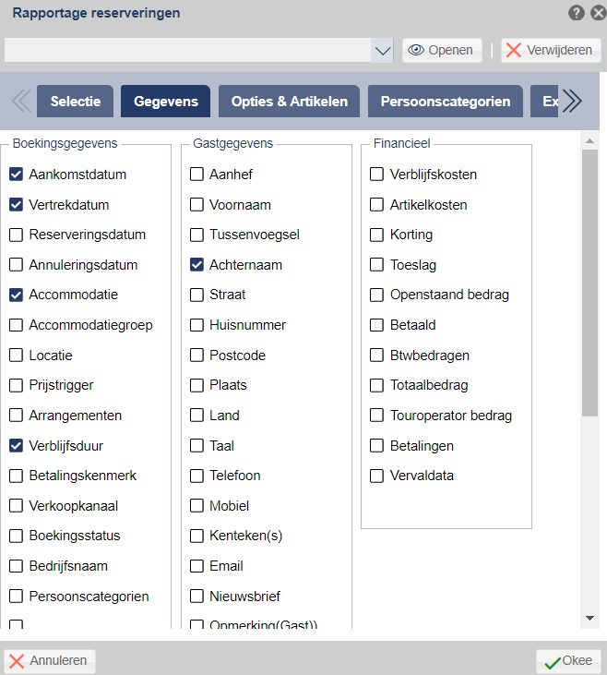The width and height of the screenshot is (607, 675).
Task: Select the Persoonscategorien tab
Action: tap(446, 102)
